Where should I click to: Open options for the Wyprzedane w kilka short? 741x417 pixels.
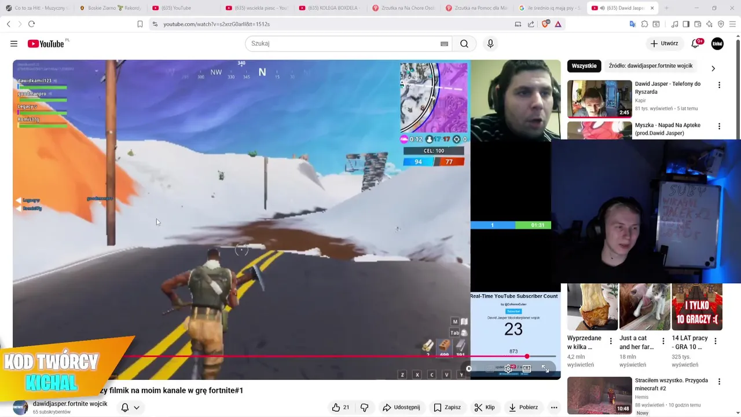[611, 342]
